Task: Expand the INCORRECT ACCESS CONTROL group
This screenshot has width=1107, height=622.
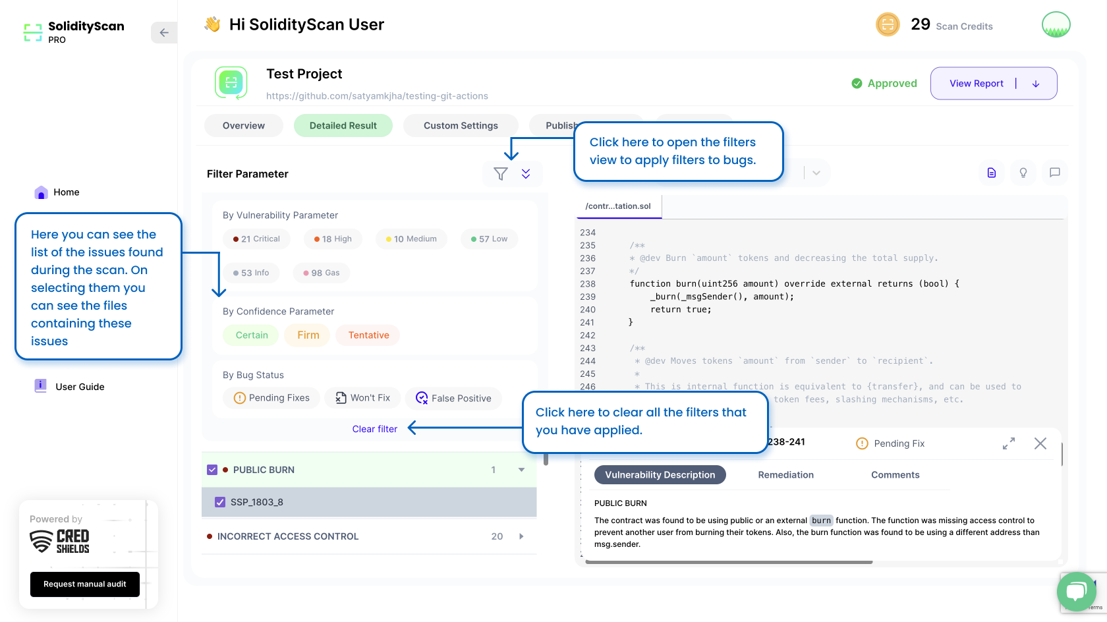Action: coord(521,536)
